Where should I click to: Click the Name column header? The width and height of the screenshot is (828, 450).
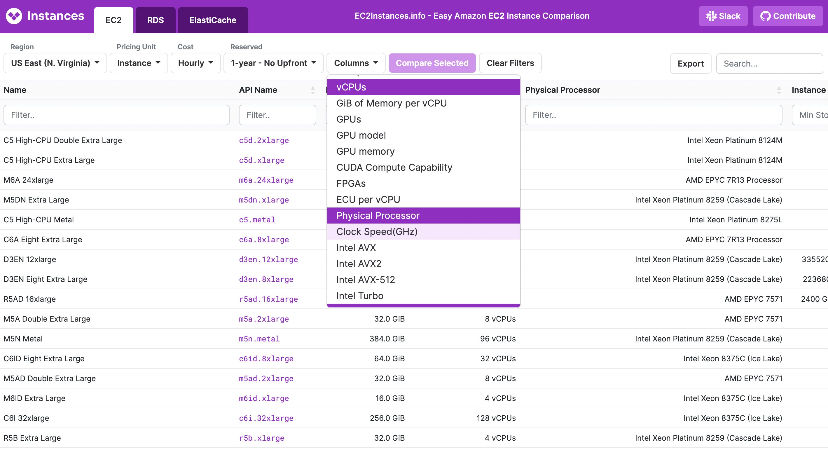point(15,90)
